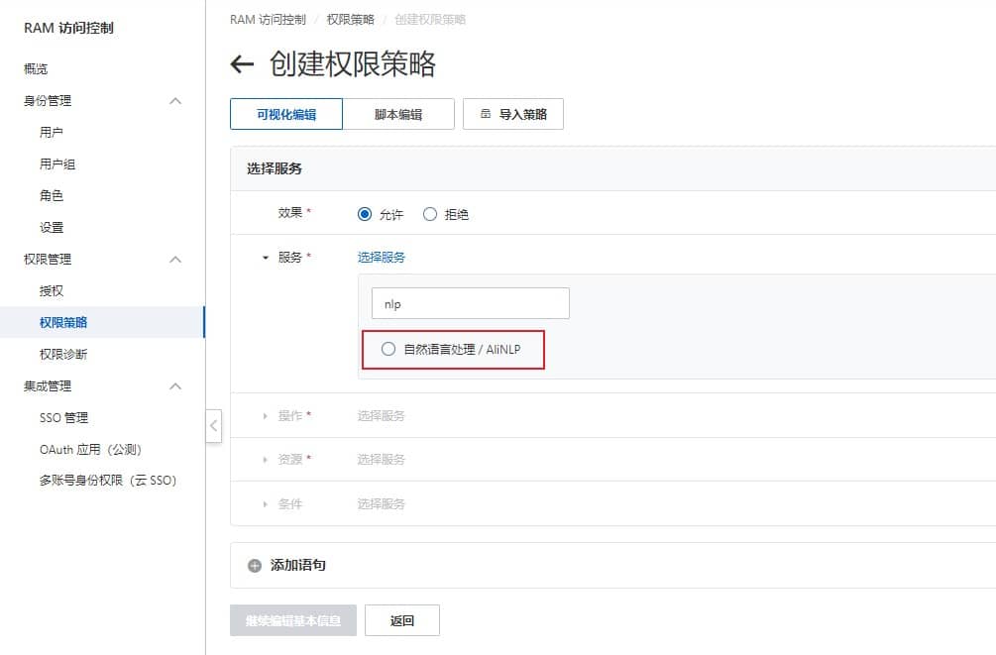This screenshot has width=996, height=655.
Task: Select the 自然语言处理 / AliNLP radio option
Action: click(388, 349)
